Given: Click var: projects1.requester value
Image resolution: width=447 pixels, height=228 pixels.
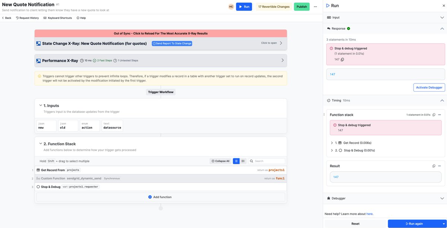Looking at the screenshot, I should pyautogui.click(x=80, y=187).
